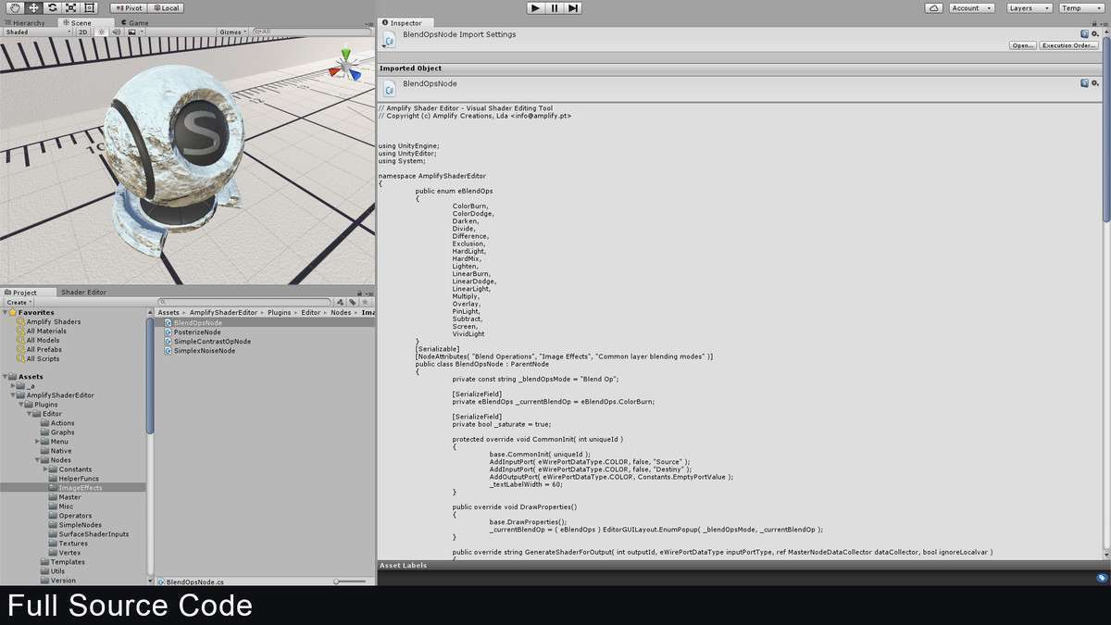Open help icon beside BlendOpsNode imported object
The image size is (1111, 625).
pyautogui.click(x=1084, y=82)
